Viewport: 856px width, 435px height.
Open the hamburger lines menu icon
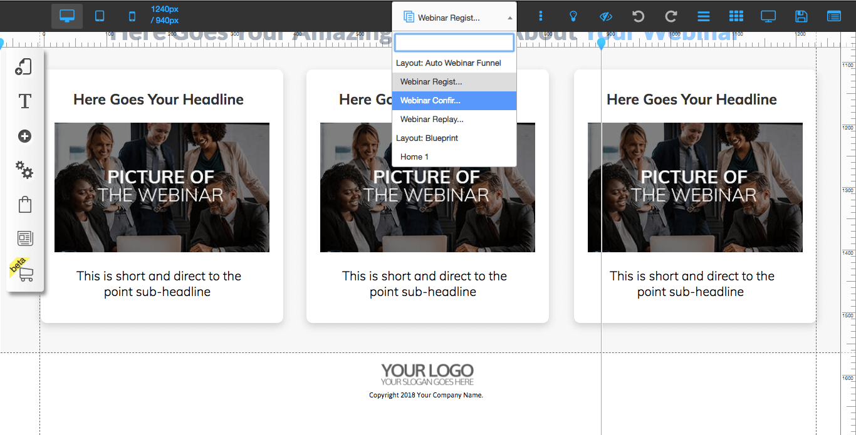click(x=704, y=16)
